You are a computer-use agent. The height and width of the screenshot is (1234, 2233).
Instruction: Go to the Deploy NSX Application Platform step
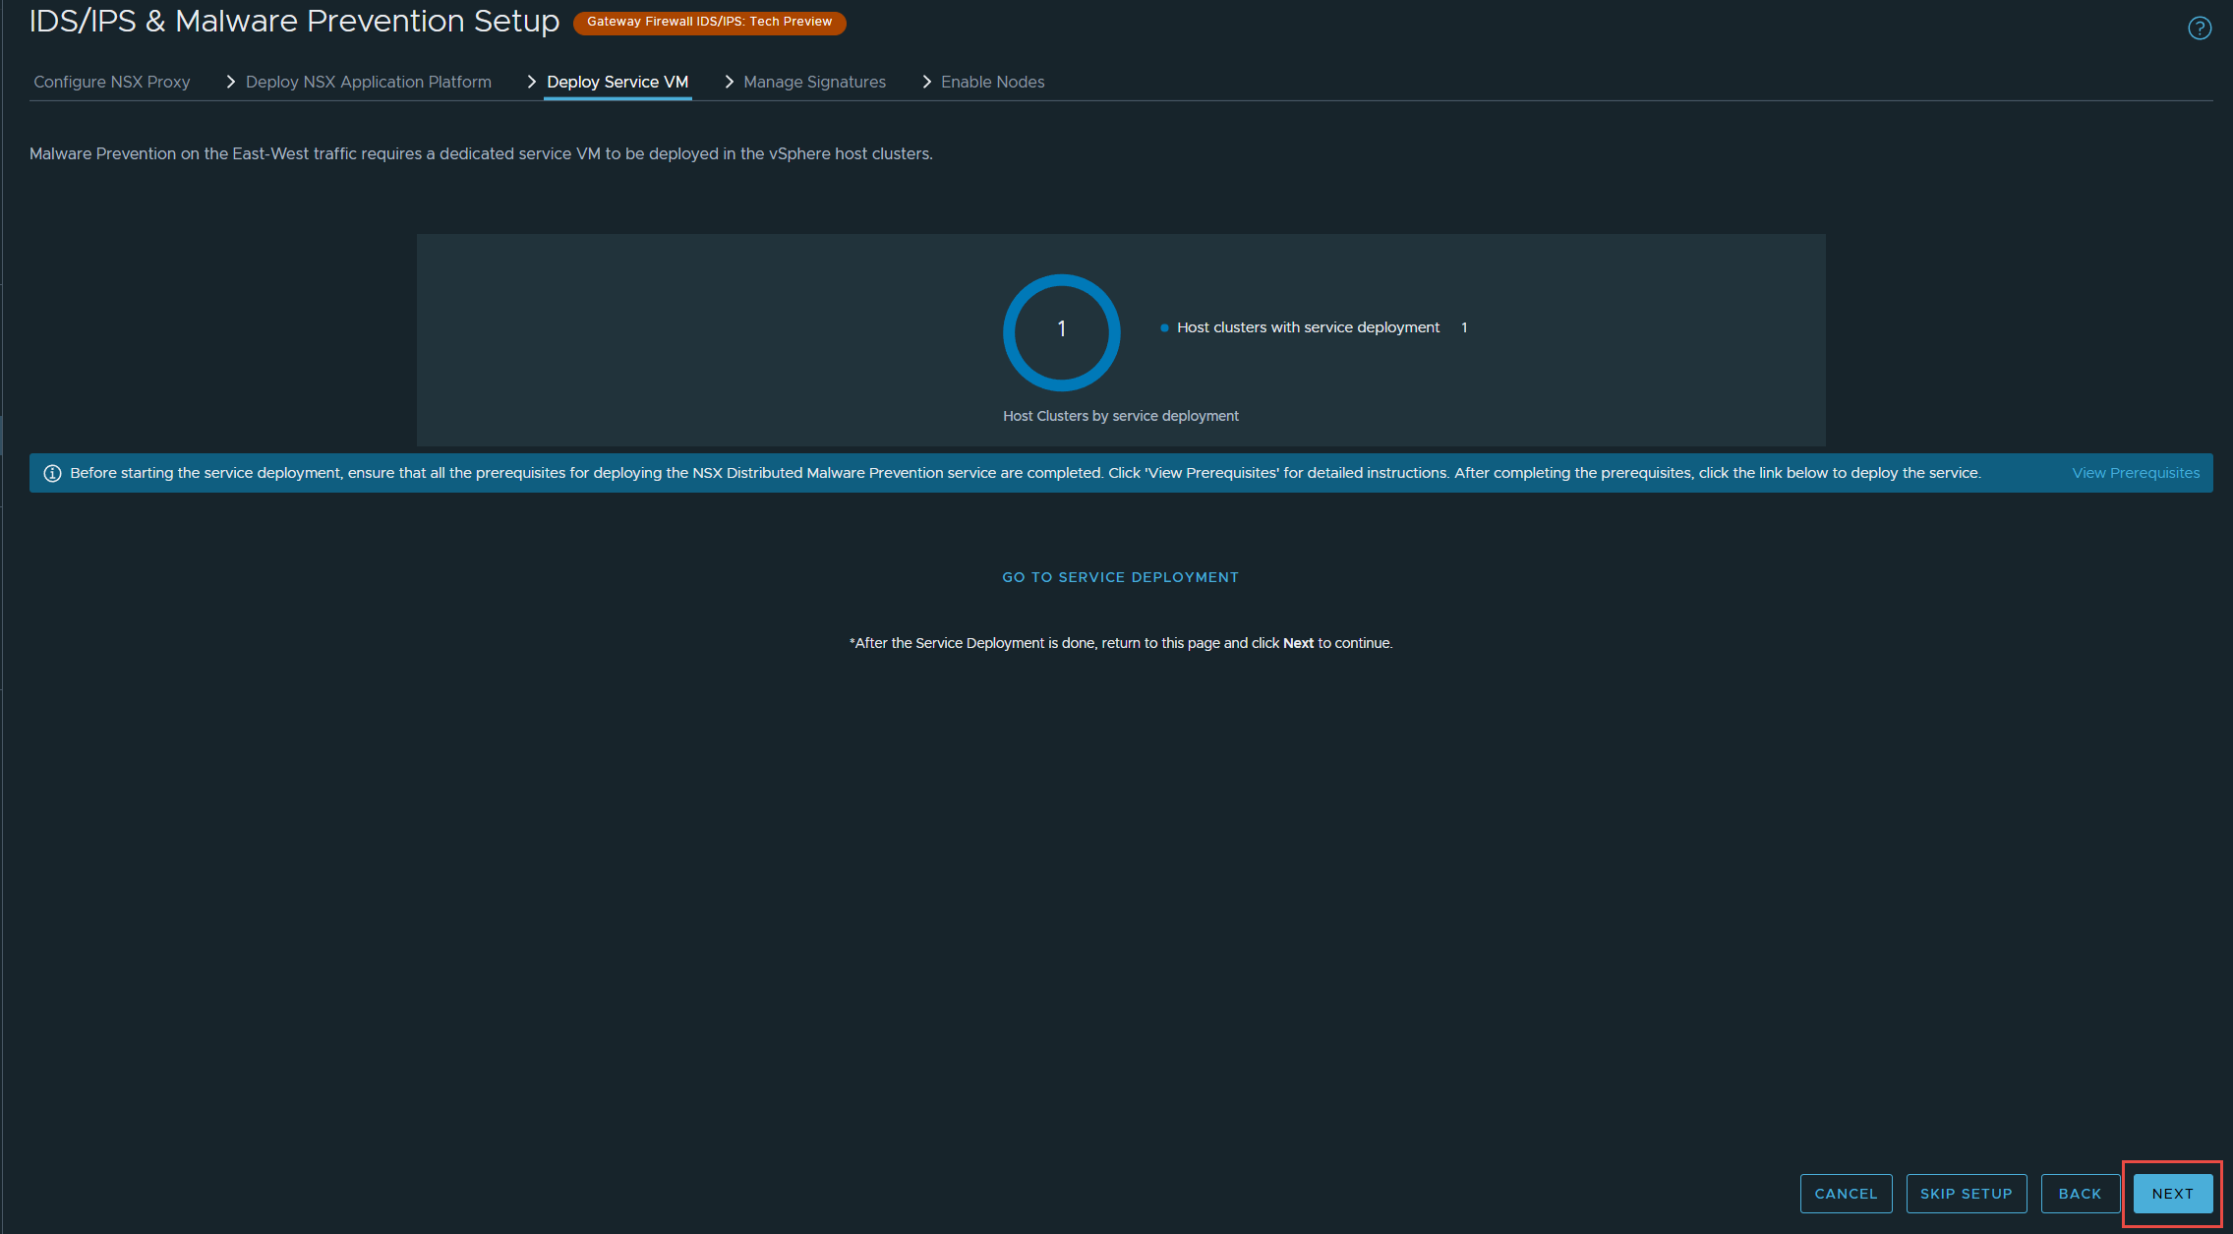tap(369, 82)
